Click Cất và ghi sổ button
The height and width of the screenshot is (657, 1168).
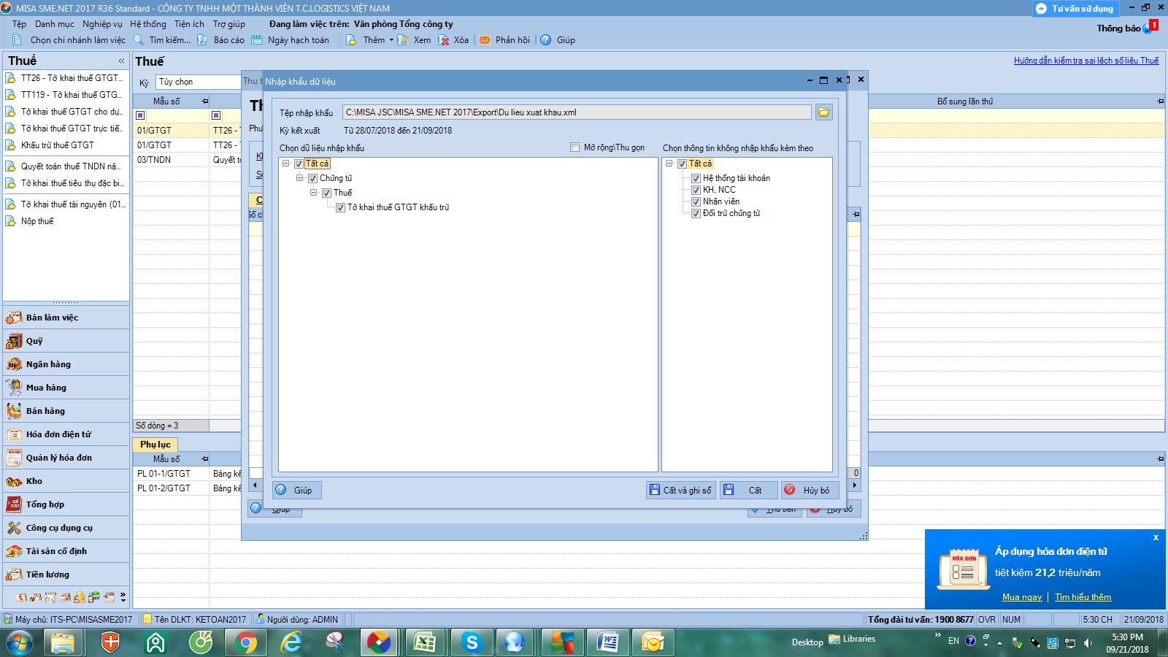click(x=680, y=490)
